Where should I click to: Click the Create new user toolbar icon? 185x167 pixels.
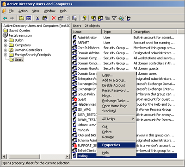click(93, 18)
